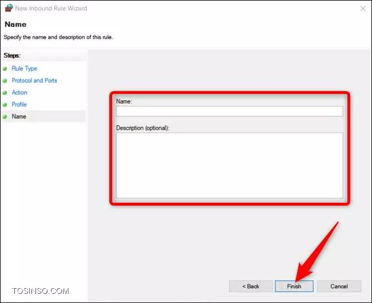Click the 'Name:' field label
The image size is (372, 303).
coord(124,101)
